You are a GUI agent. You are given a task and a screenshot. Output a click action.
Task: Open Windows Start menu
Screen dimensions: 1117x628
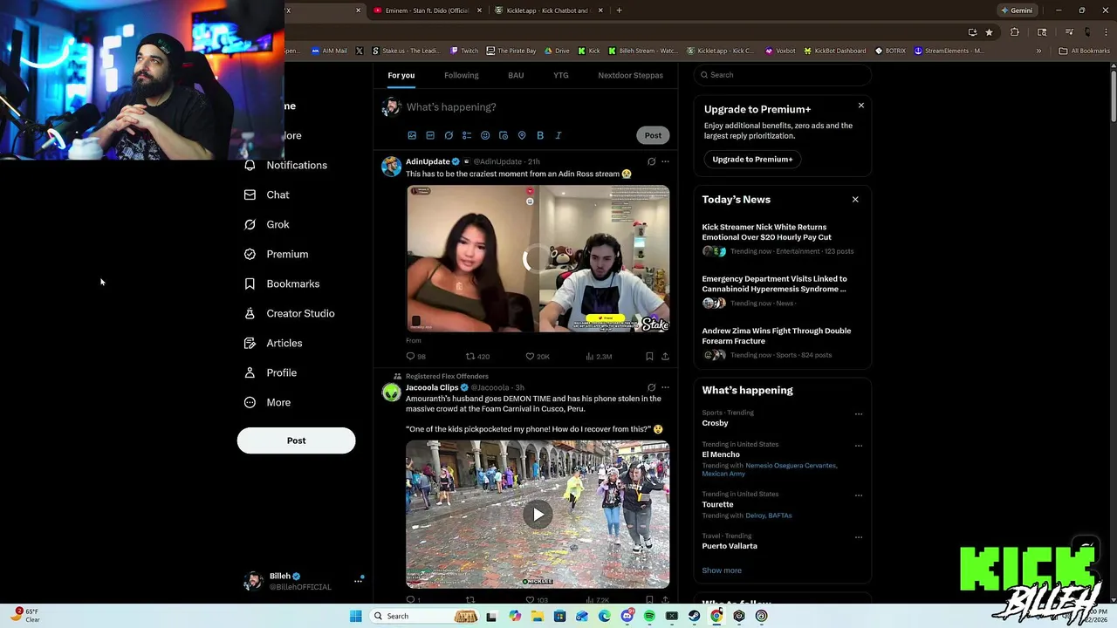tap(355, 616)
